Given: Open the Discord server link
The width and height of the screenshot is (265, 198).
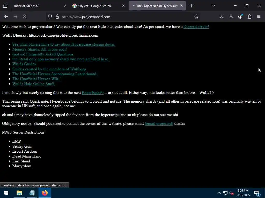Looking at the screenshot, I should coord(196,27).
